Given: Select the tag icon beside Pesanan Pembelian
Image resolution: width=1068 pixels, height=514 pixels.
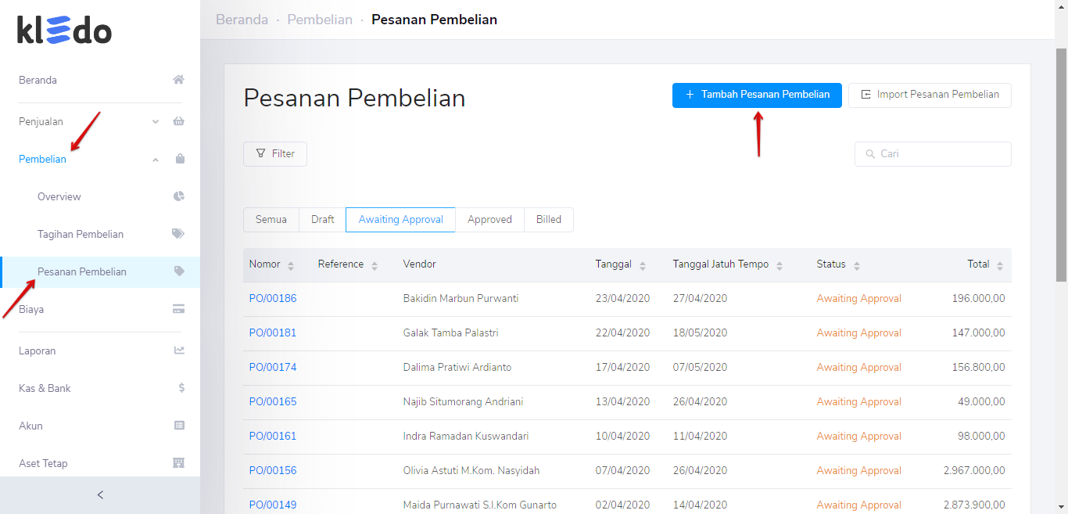Looking at the screenshot, I should pyautogui.click(x=178, y=271).
